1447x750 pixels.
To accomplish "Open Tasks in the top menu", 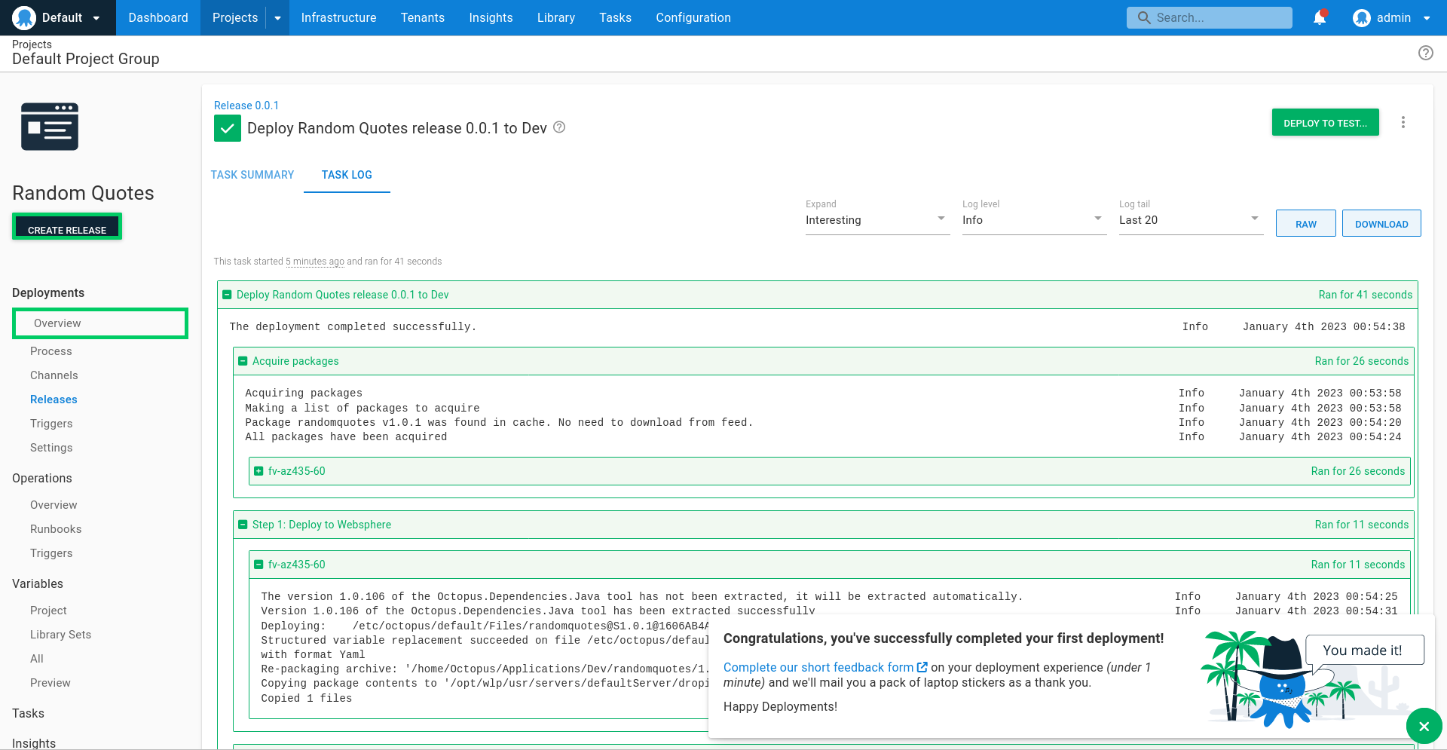I will tap(615, 17).
